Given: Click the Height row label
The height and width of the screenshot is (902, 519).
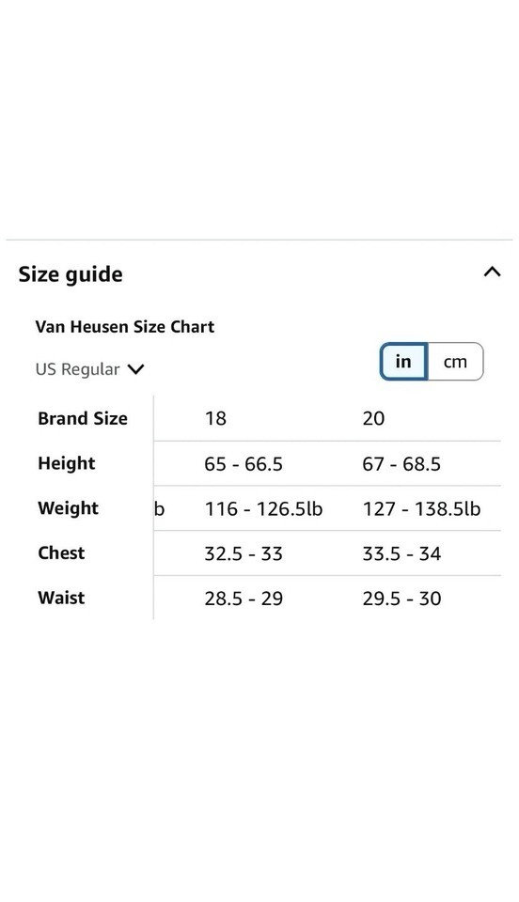Looking at the screenshot, I should (67, 463).
